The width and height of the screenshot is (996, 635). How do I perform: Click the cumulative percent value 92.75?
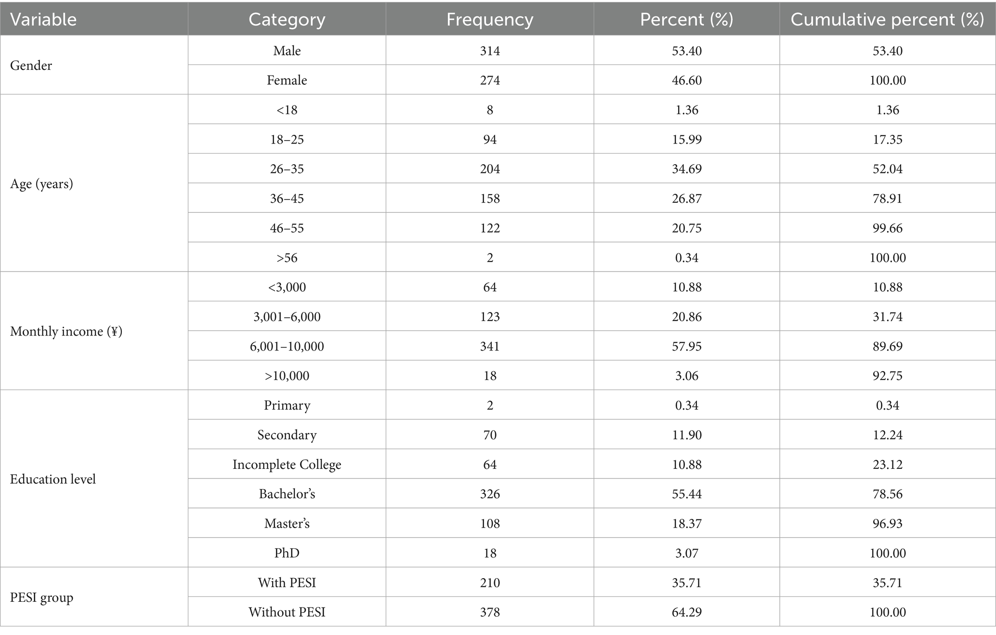888,376
